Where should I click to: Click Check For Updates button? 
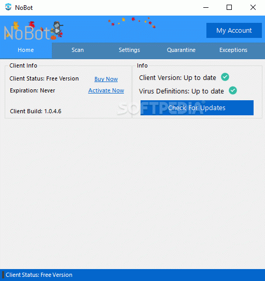pos(197,108)
